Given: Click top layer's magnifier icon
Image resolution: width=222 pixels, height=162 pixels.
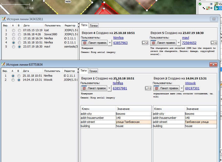Looking at the screenshot, I should tap(216, 4).
